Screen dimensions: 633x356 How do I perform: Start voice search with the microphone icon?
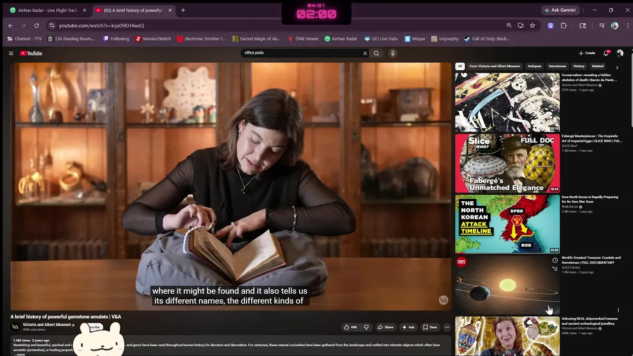click(393, 53)
